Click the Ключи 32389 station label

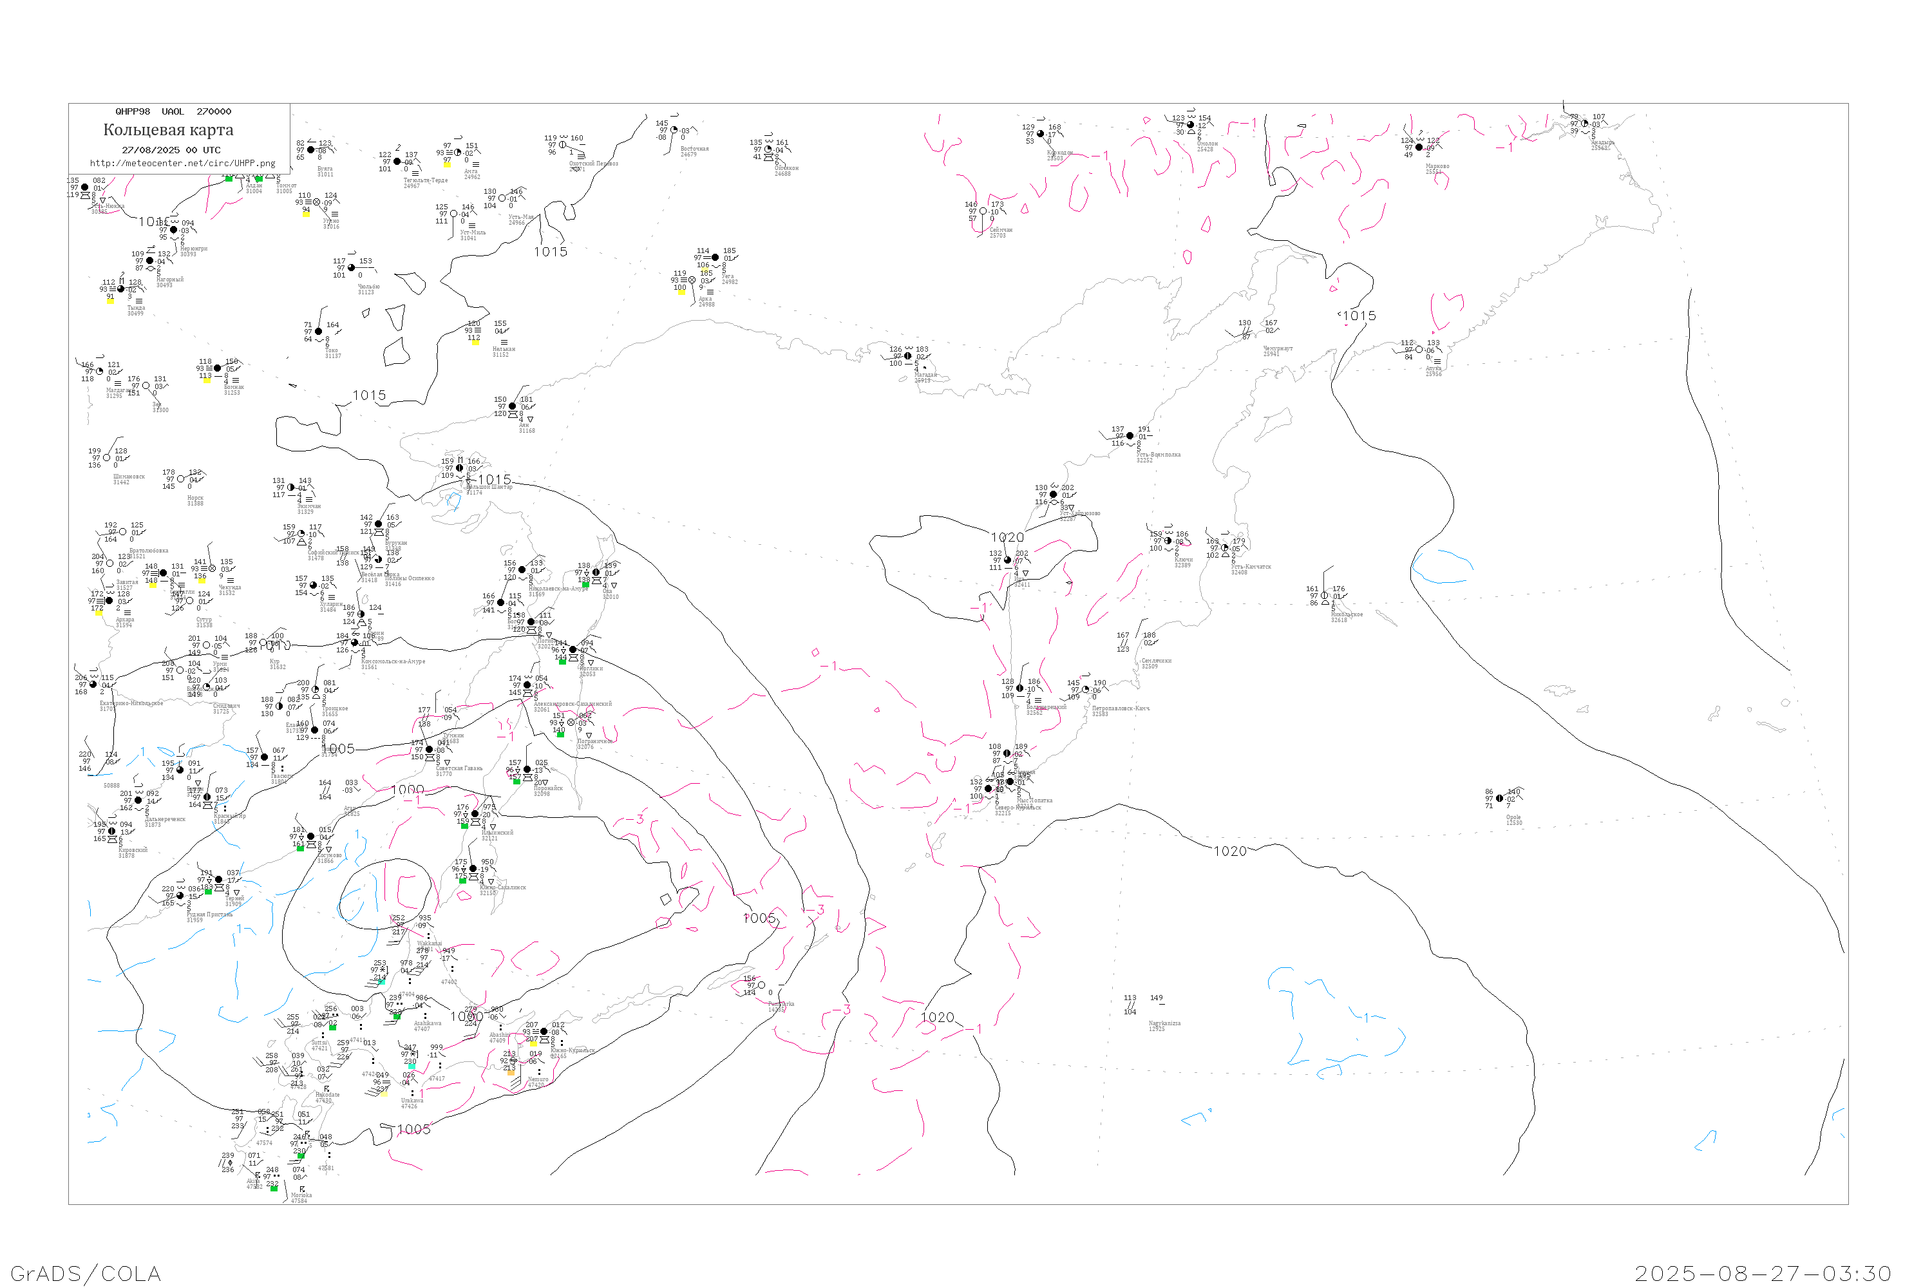tap(1184, 563)
